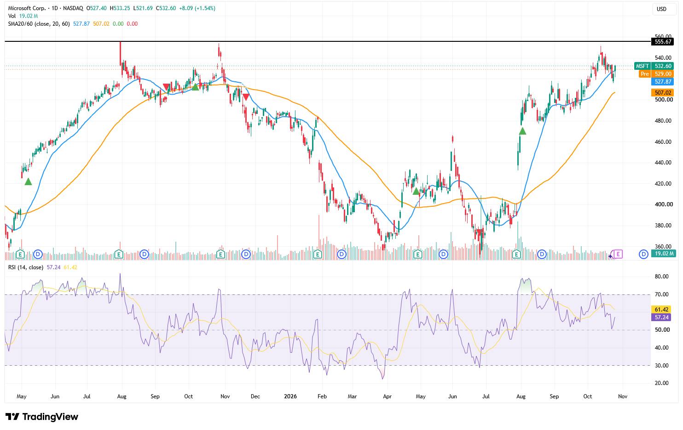Screen dimensions: 683x430
Task: Click the yellow 61.42 RSI axis label
Action: click(x=661, y=310)
